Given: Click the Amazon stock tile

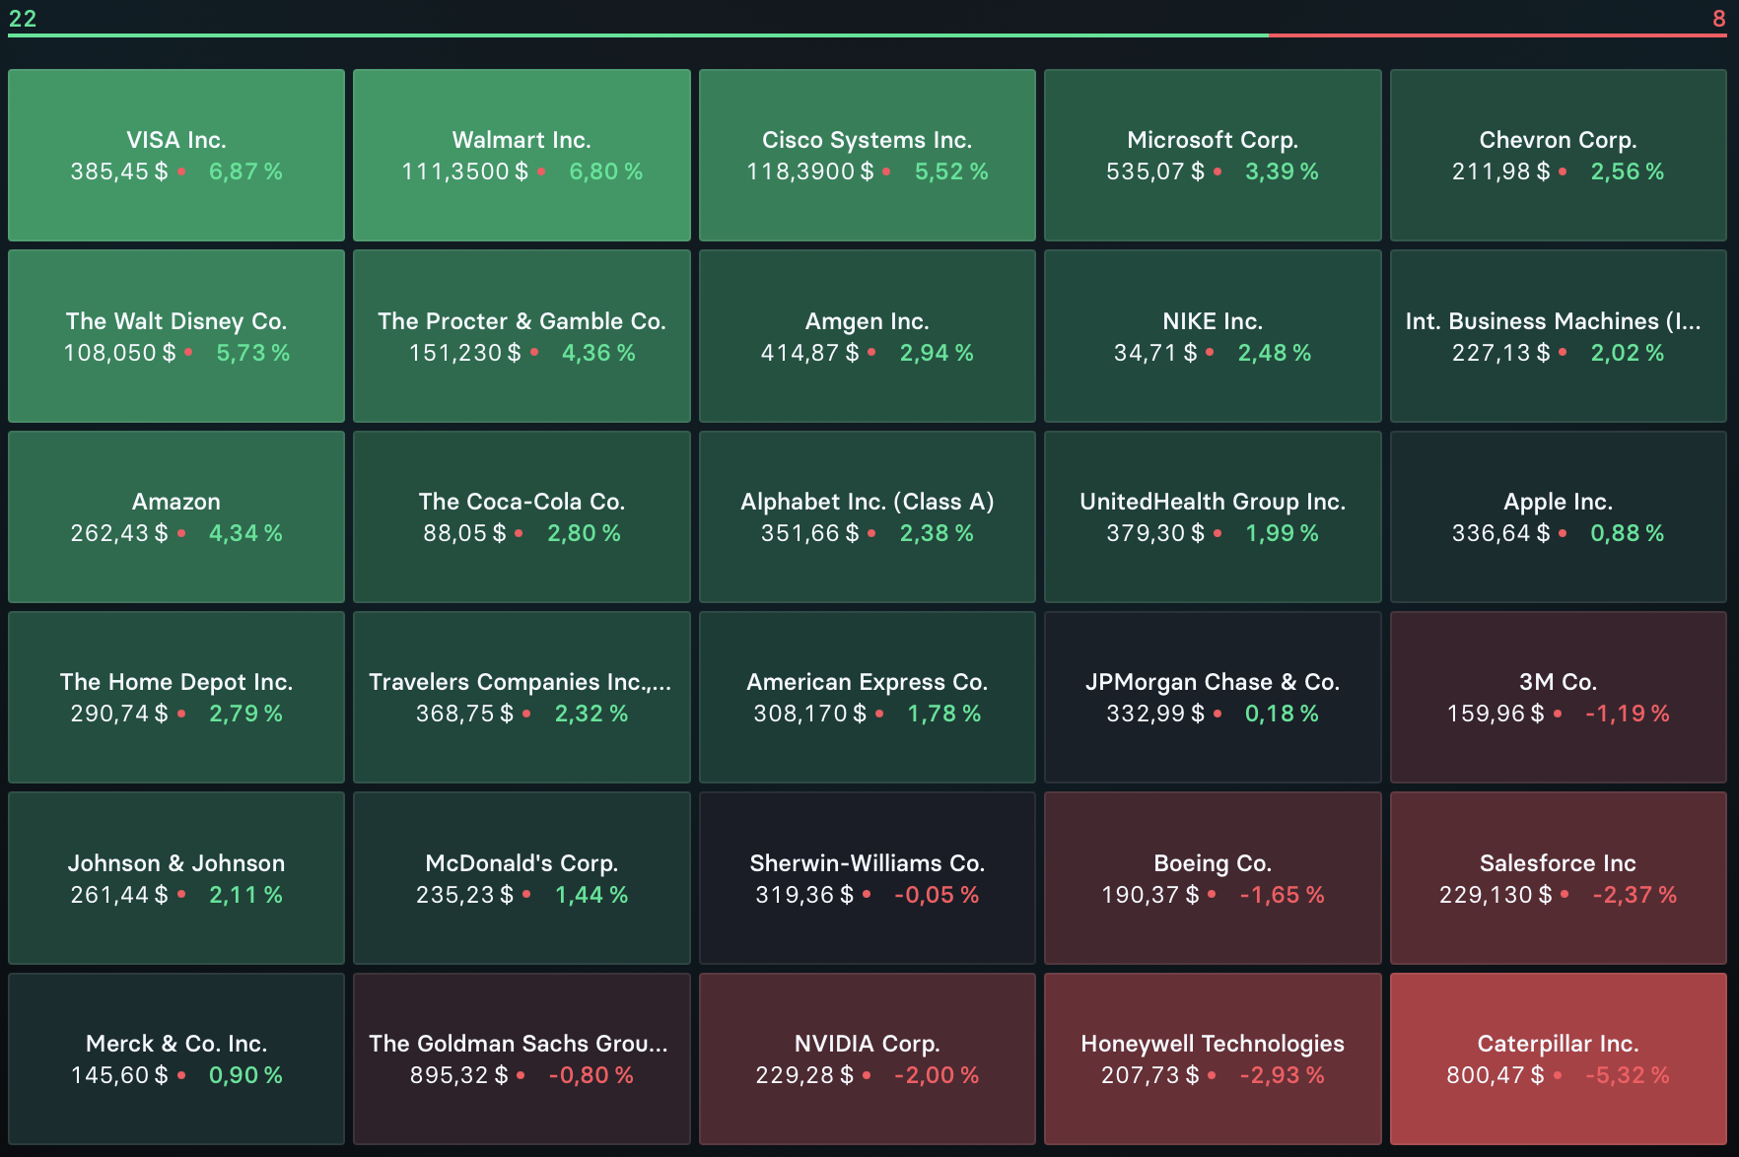Looking at the screenshot, I should click(x=176, y=516).
